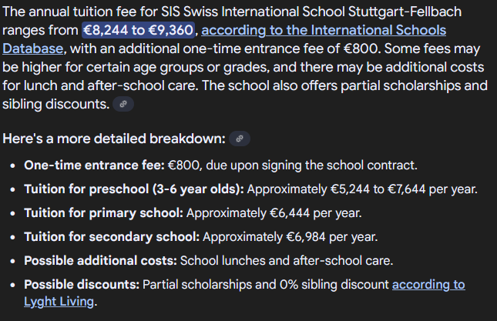Screen dimensions: 497x321
Task: Click the "Possible additional costs:" label
Action: pos(100,260)
